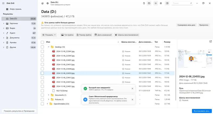Viewport: 213px width, 114px height.
Task: Switch to the list view icon
Action: tap(155, 3)
